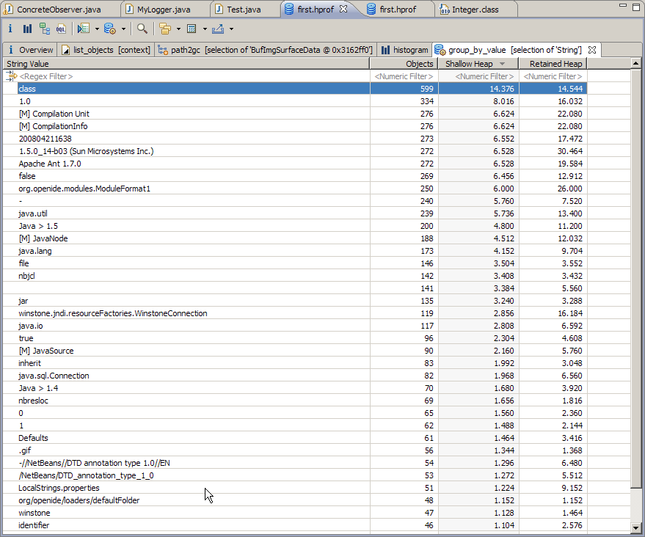
Task: Open the dominator tree toolbar icon
Action: 45,29
